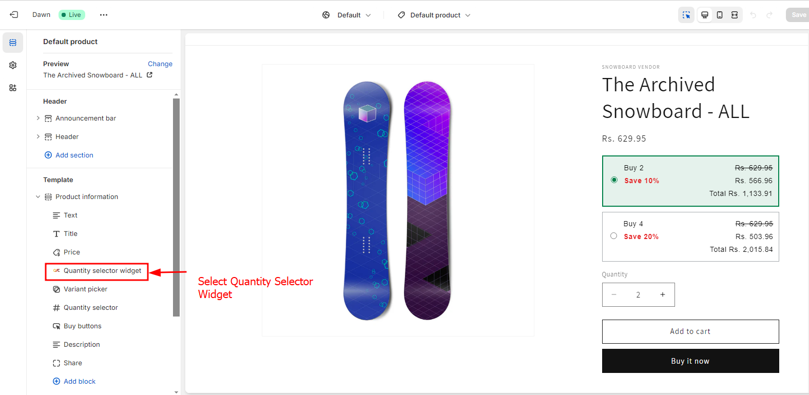This screenshot has width=809, height=395.
Task: Select the Sections panel icon in sidebar
Action: click(x=13, y=43)
